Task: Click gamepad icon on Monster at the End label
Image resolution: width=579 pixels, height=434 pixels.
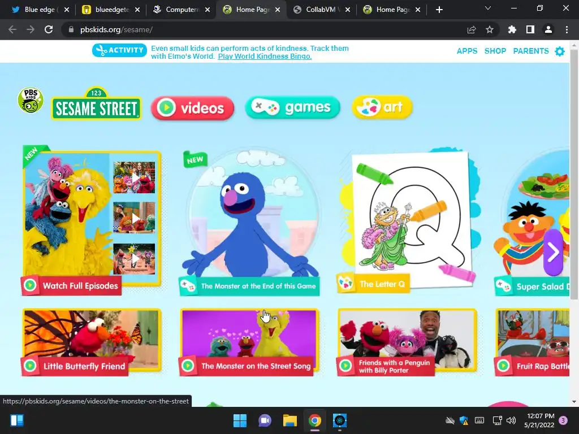Action: tap(188, 286)
